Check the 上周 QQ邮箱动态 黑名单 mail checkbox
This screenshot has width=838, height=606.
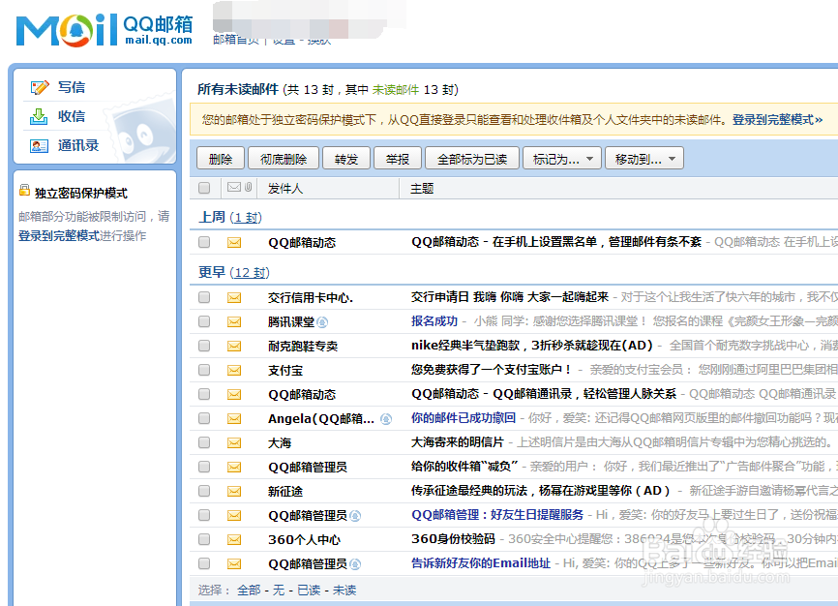(204, 242)
